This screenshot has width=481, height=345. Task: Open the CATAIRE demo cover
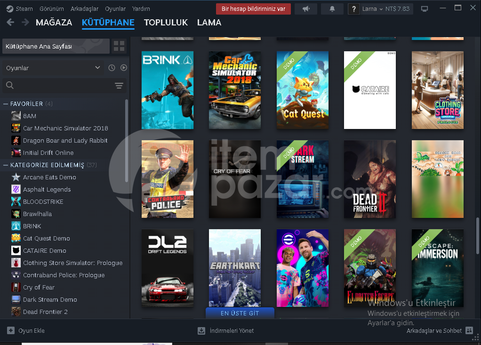(x=370, y=90)
